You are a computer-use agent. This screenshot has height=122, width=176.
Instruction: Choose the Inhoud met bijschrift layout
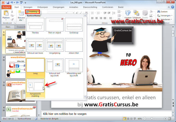click(54, 68)
